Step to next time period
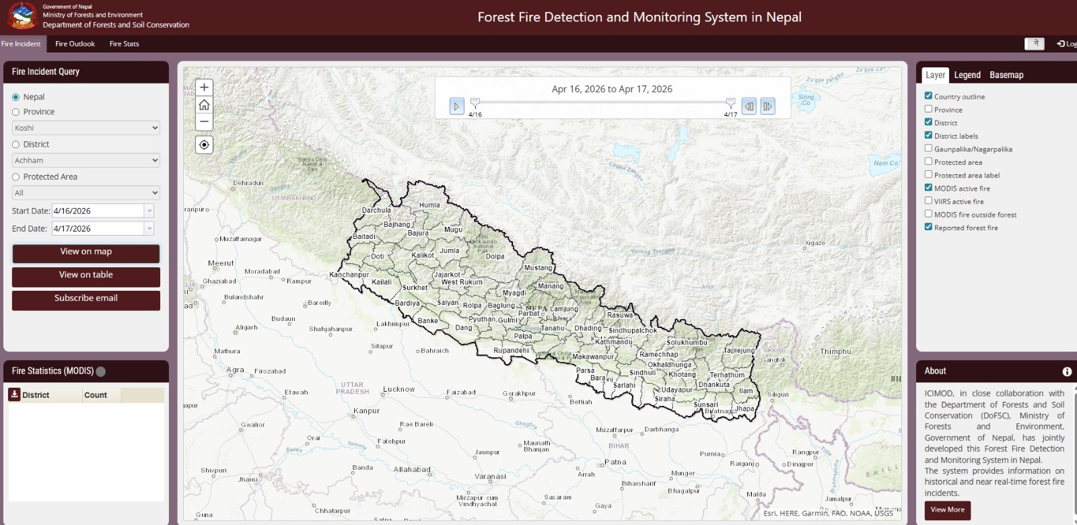Screen dimensions: 1077x525 coord(767,106)
